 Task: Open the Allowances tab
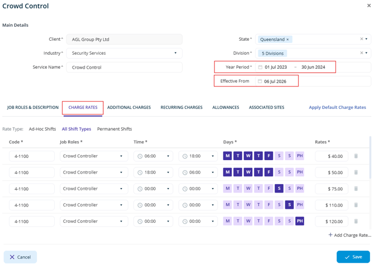click(x=226, y=107)
